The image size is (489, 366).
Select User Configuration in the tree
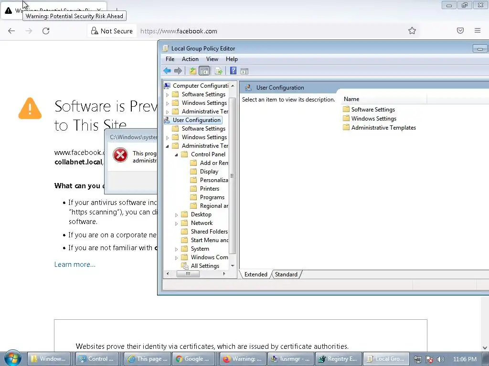(196, 120)
